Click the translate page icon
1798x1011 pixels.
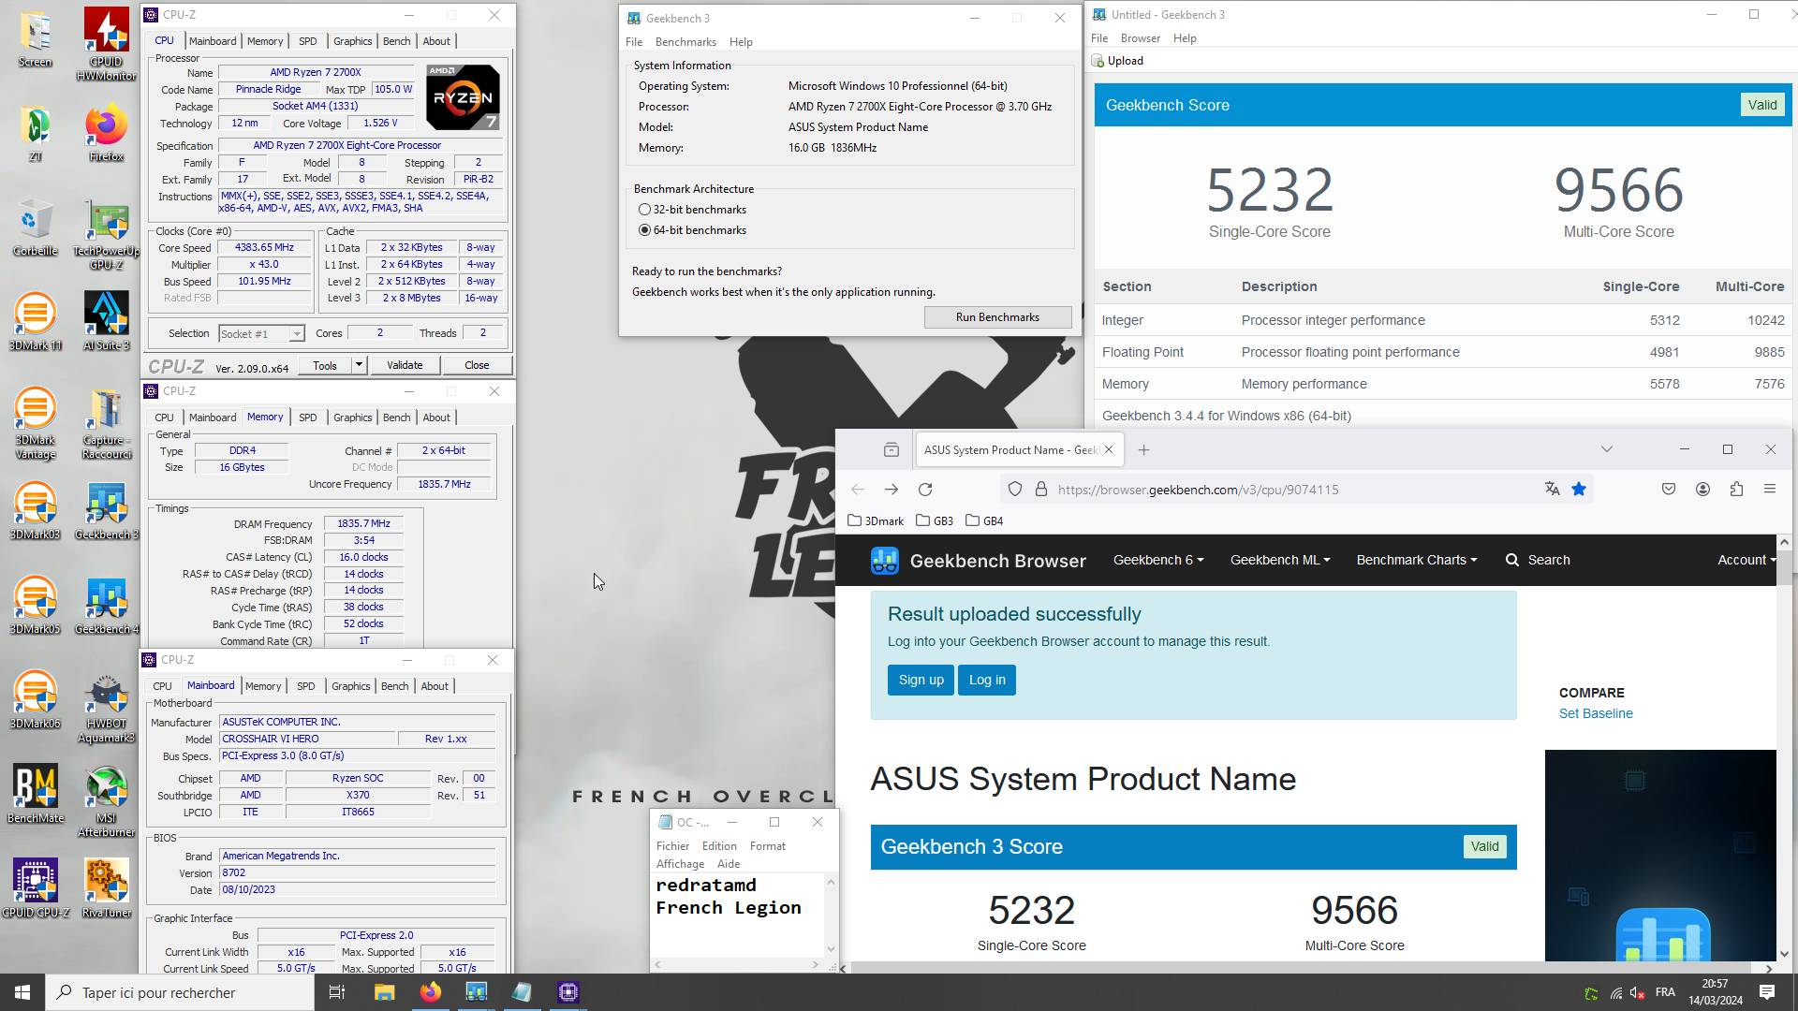pyautogui.click(x=1553, y=490)
